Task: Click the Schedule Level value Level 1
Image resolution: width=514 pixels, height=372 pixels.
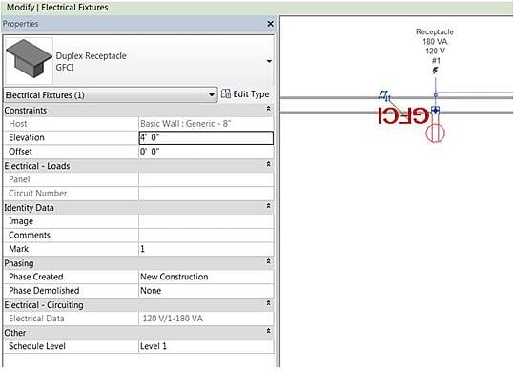Action: [206, 346]
